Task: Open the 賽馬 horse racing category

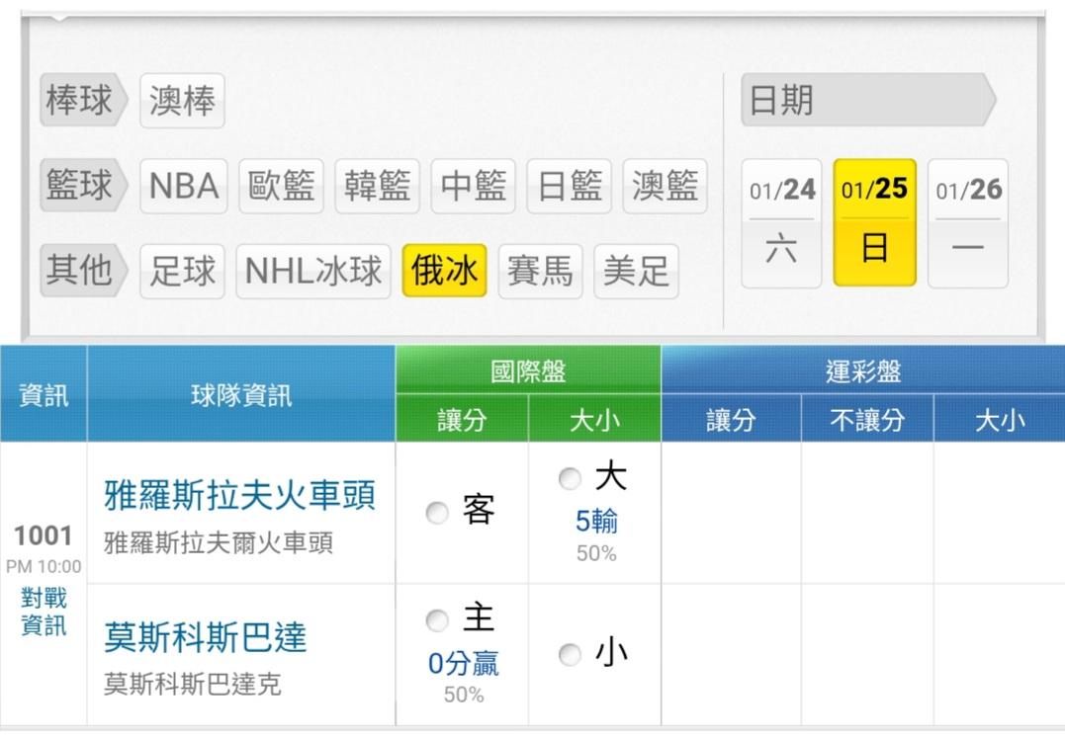Action: pos(540,271)
